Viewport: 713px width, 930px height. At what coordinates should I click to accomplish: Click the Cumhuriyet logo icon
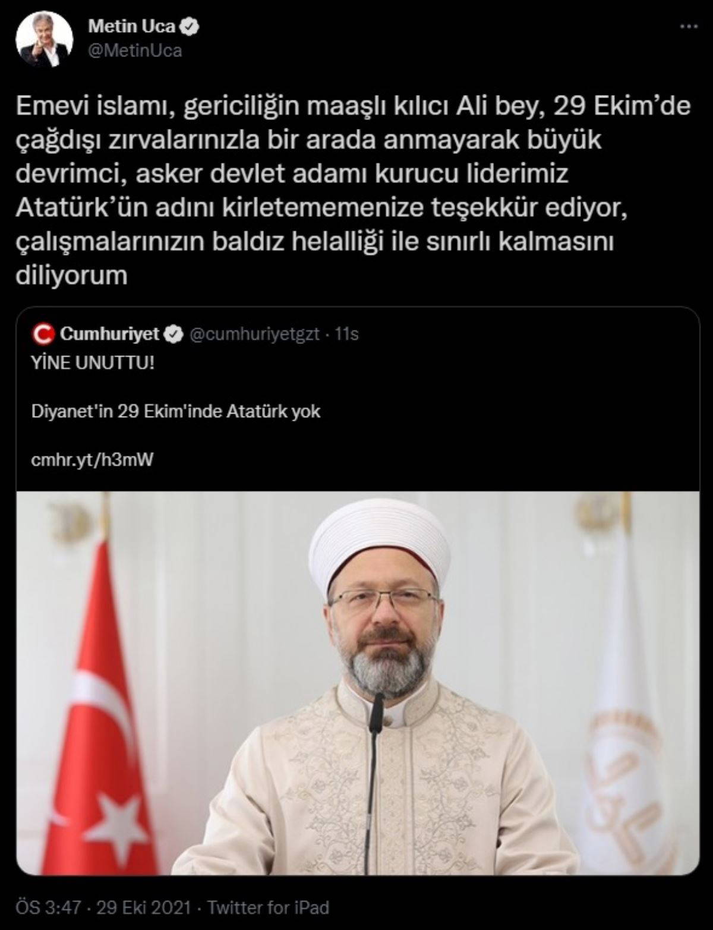44,335
